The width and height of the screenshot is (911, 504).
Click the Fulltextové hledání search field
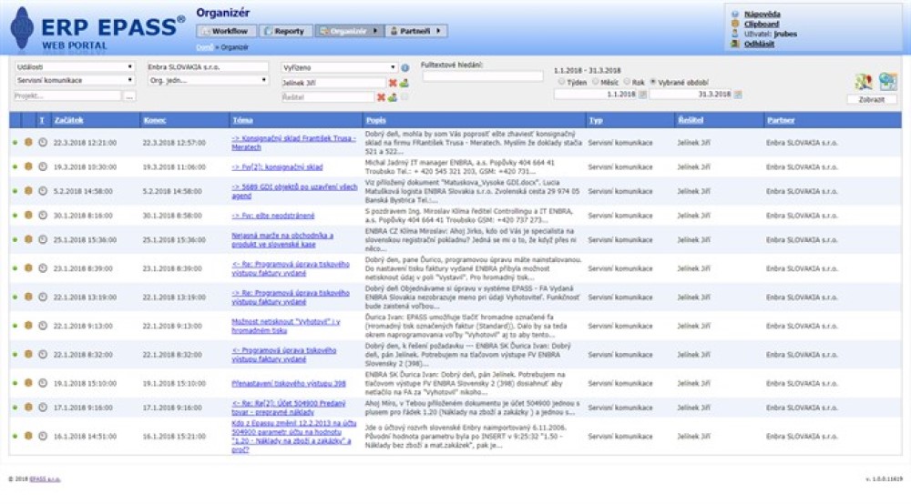pos(482,76)
